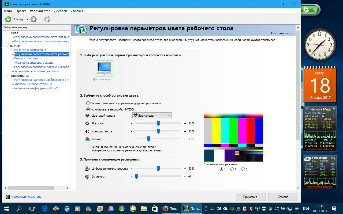Screen dimensions: 343x214
Task: Select 'Использовать настройки NVIDIA' radio
Action: 88,109
